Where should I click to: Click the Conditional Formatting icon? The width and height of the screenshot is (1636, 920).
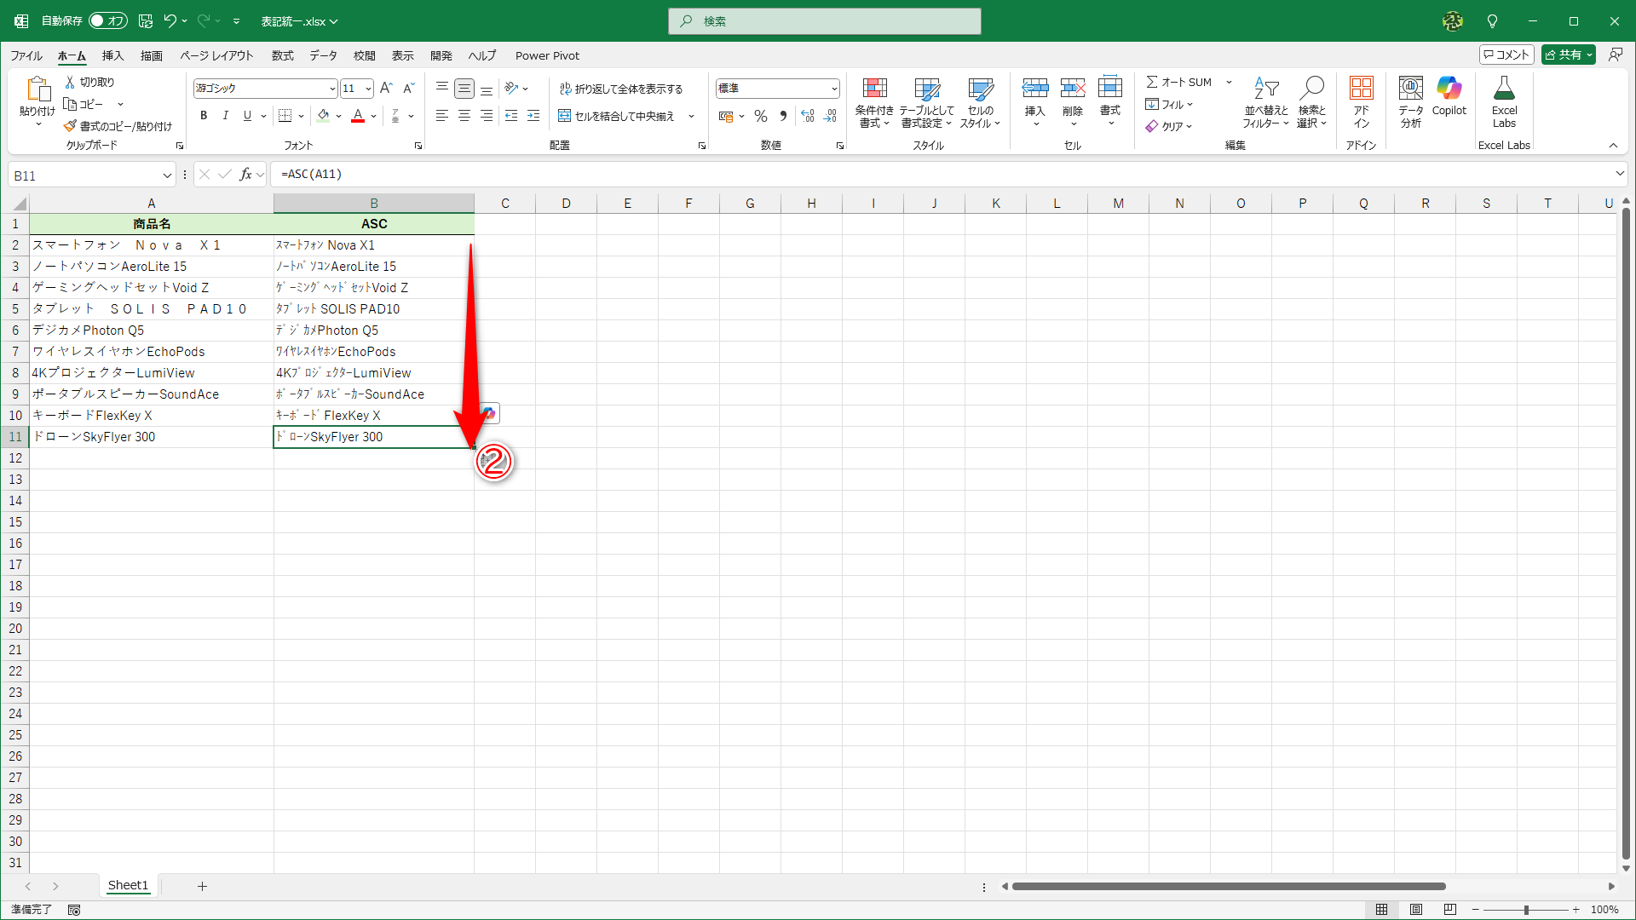pyautogui.click(x=874, y=89)
